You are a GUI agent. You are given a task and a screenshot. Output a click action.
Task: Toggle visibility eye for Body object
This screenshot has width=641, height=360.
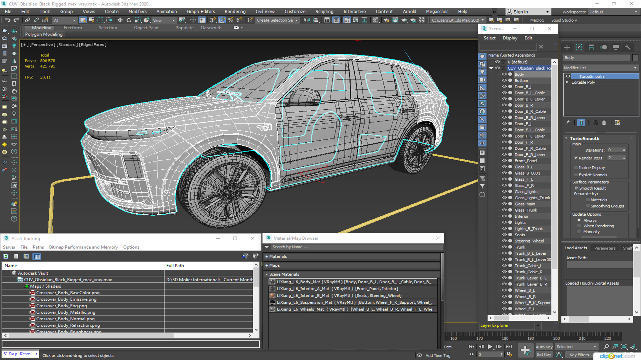click(504, 74)
